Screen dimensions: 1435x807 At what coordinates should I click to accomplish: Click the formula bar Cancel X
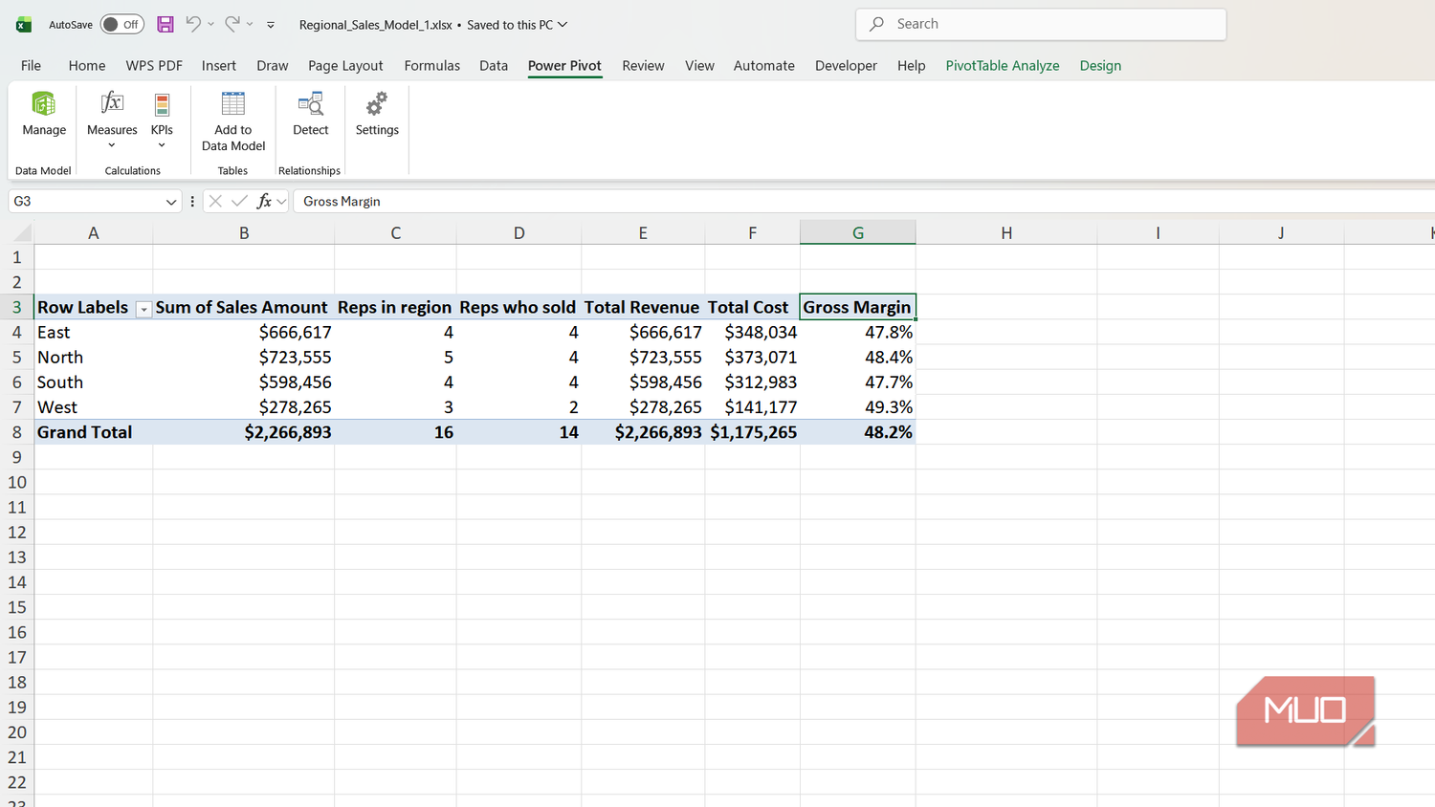tap(215, 201)
